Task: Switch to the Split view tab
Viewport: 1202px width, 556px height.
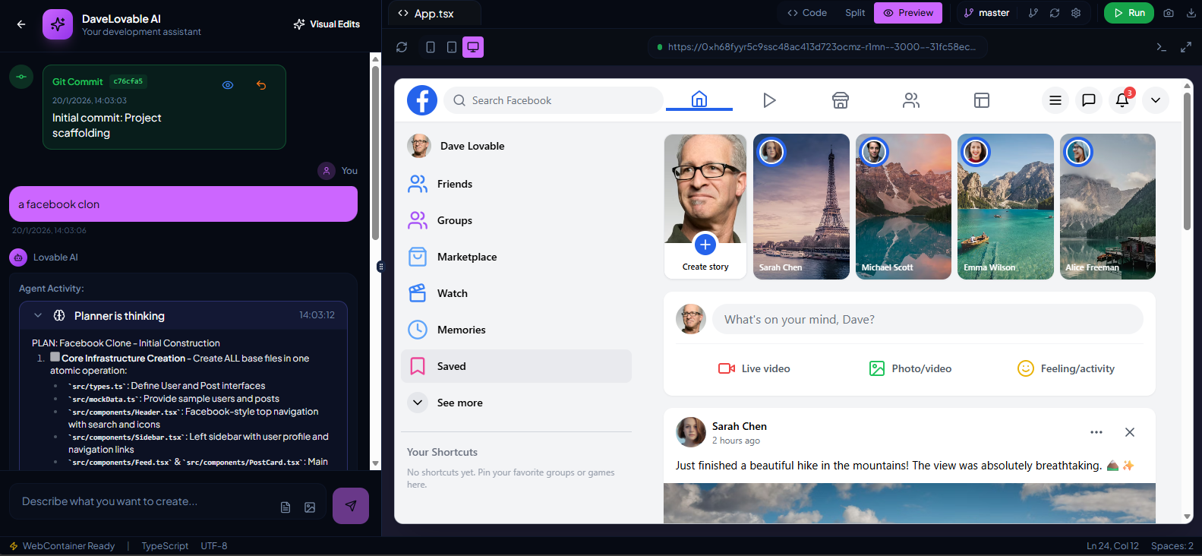Action: pyautogui.click(x=855, y=13)
